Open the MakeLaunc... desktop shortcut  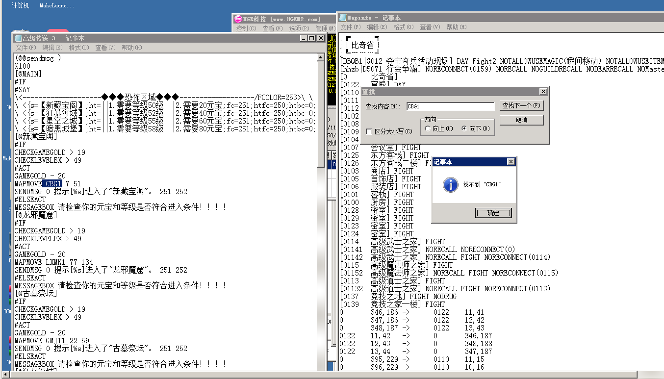[57, 5]
